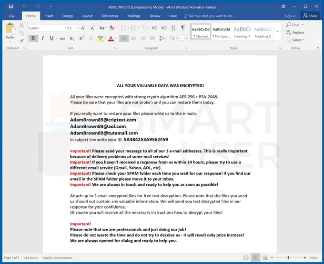This screenshot has width=324, height=264.
Task: Expand the Styles gallery
Action: tap(277, 31)
